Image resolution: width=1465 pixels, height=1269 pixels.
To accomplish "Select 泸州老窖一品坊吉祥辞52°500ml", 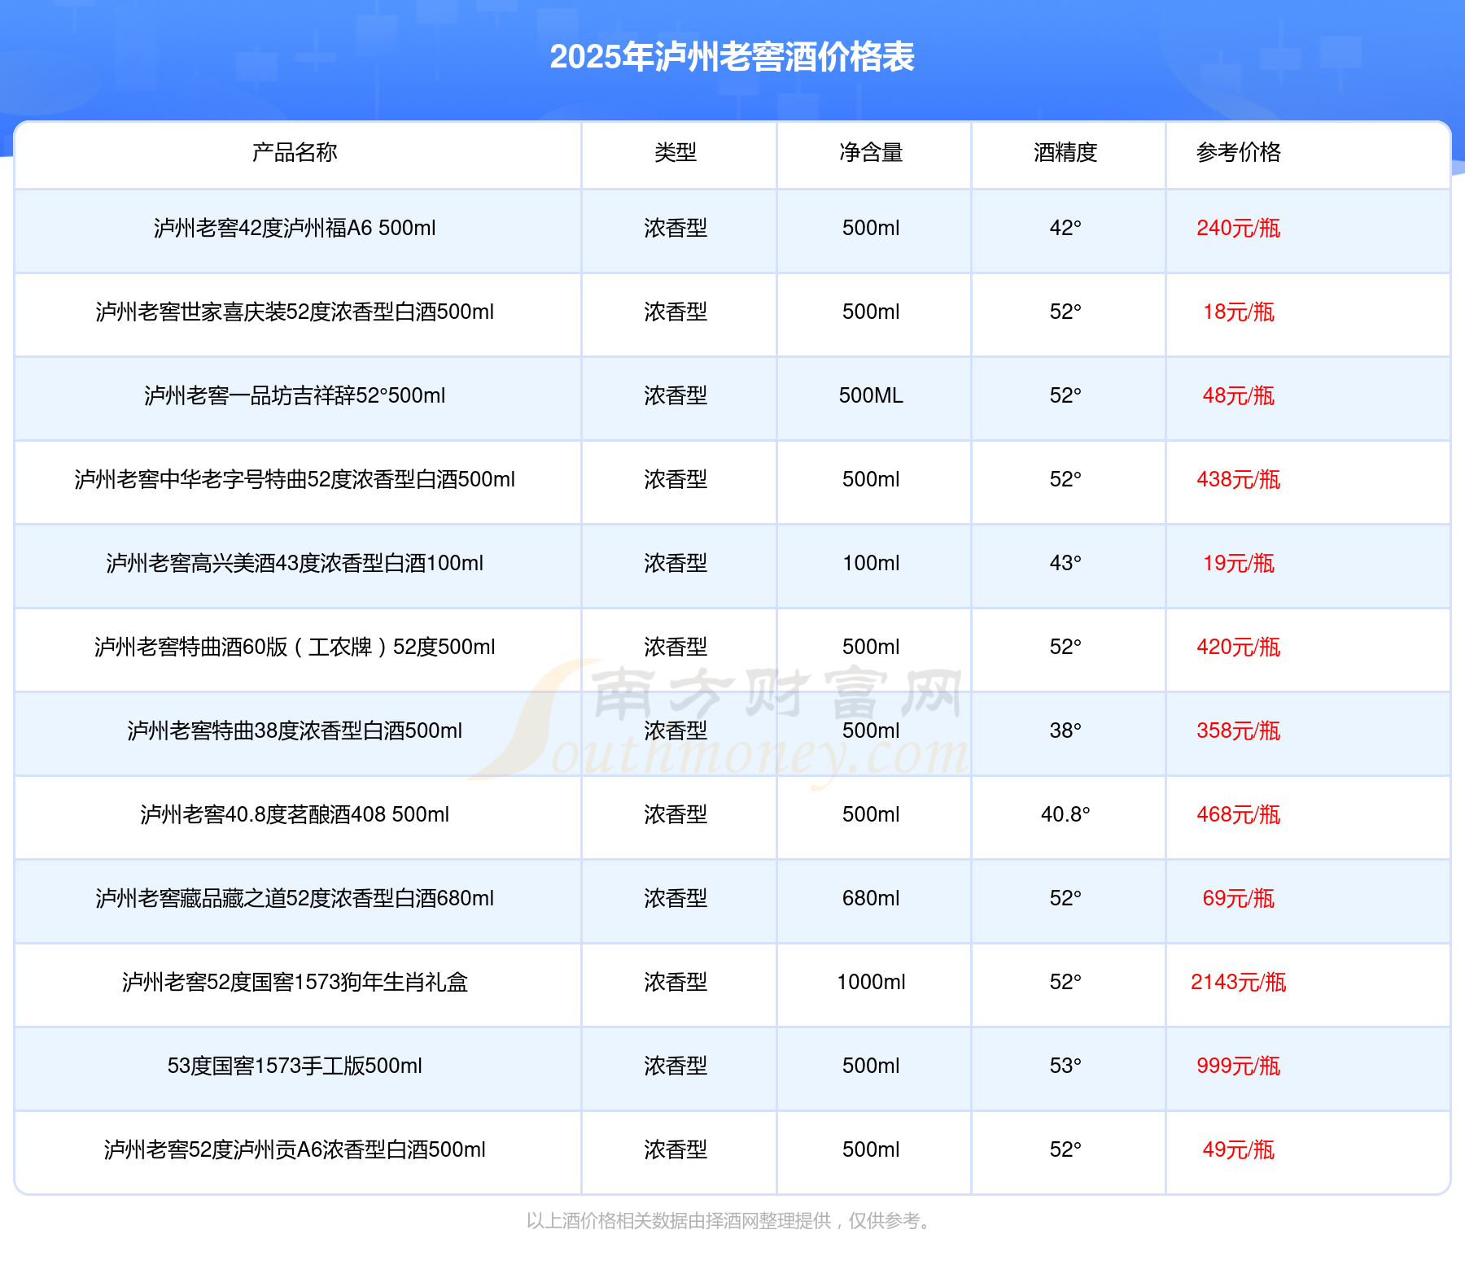I will pos(295,395).
